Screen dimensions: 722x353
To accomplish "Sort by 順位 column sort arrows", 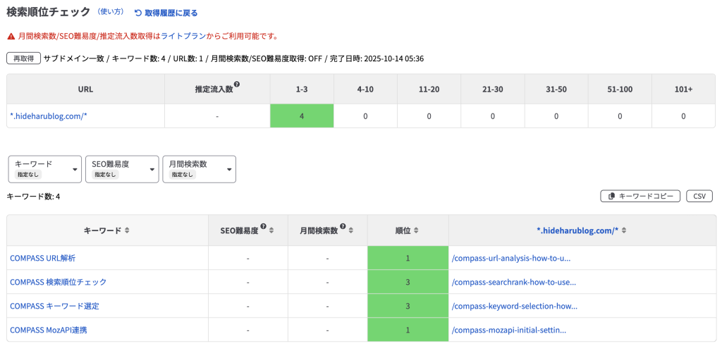I will point(417,230).
